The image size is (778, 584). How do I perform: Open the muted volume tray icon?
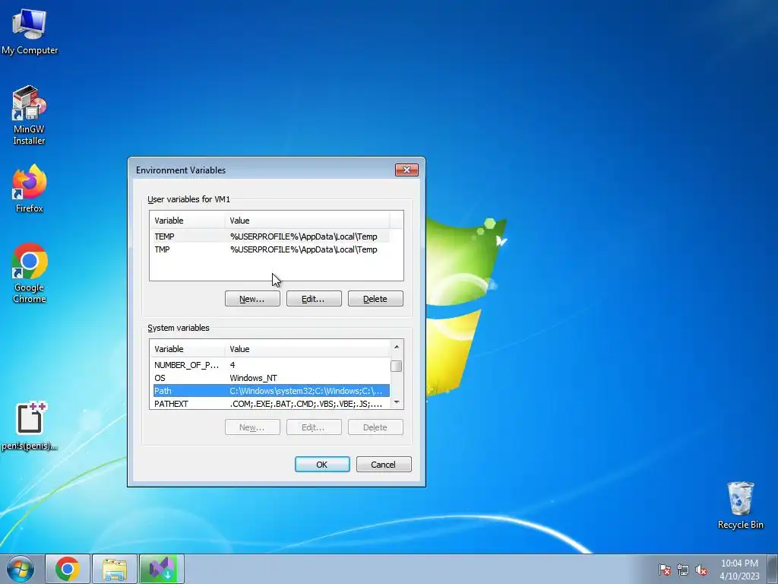pyautogui.click(x=701, y=570)
